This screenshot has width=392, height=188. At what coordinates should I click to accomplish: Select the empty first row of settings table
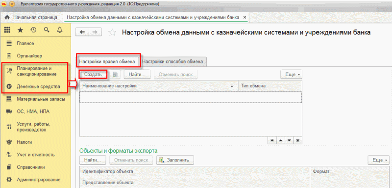pyautogui.click(x=191, y=97)
